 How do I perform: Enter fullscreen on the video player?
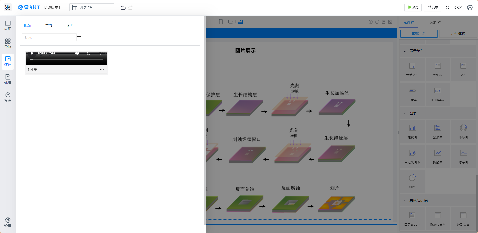pyautogui.click(x=89, y=53)
